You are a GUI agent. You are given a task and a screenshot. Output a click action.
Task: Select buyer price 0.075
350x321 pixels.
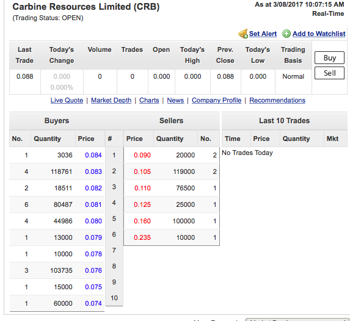click(x=93, y=287)
